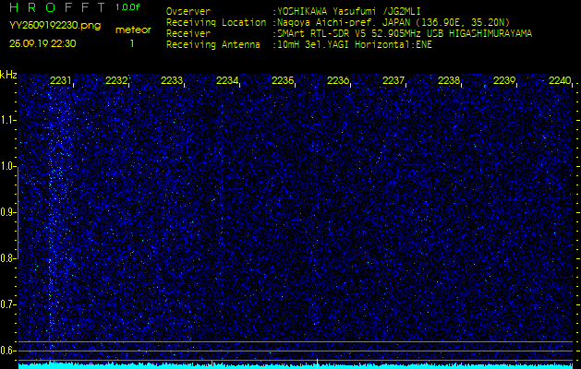
Task: Click the meteor label
Action: (132, 30)
